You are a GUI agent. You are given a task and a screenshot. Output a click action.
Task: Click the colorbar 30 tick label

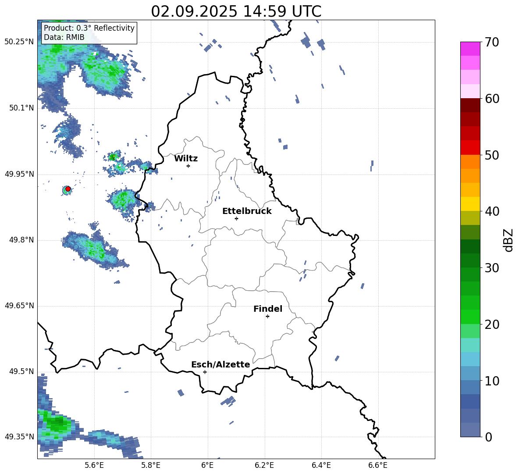492,268
